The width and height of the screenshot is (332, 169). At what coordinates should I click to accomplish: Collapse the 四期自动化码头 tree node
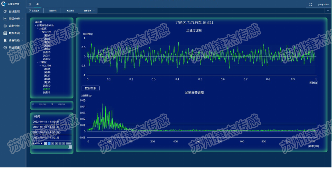(36, 26)
